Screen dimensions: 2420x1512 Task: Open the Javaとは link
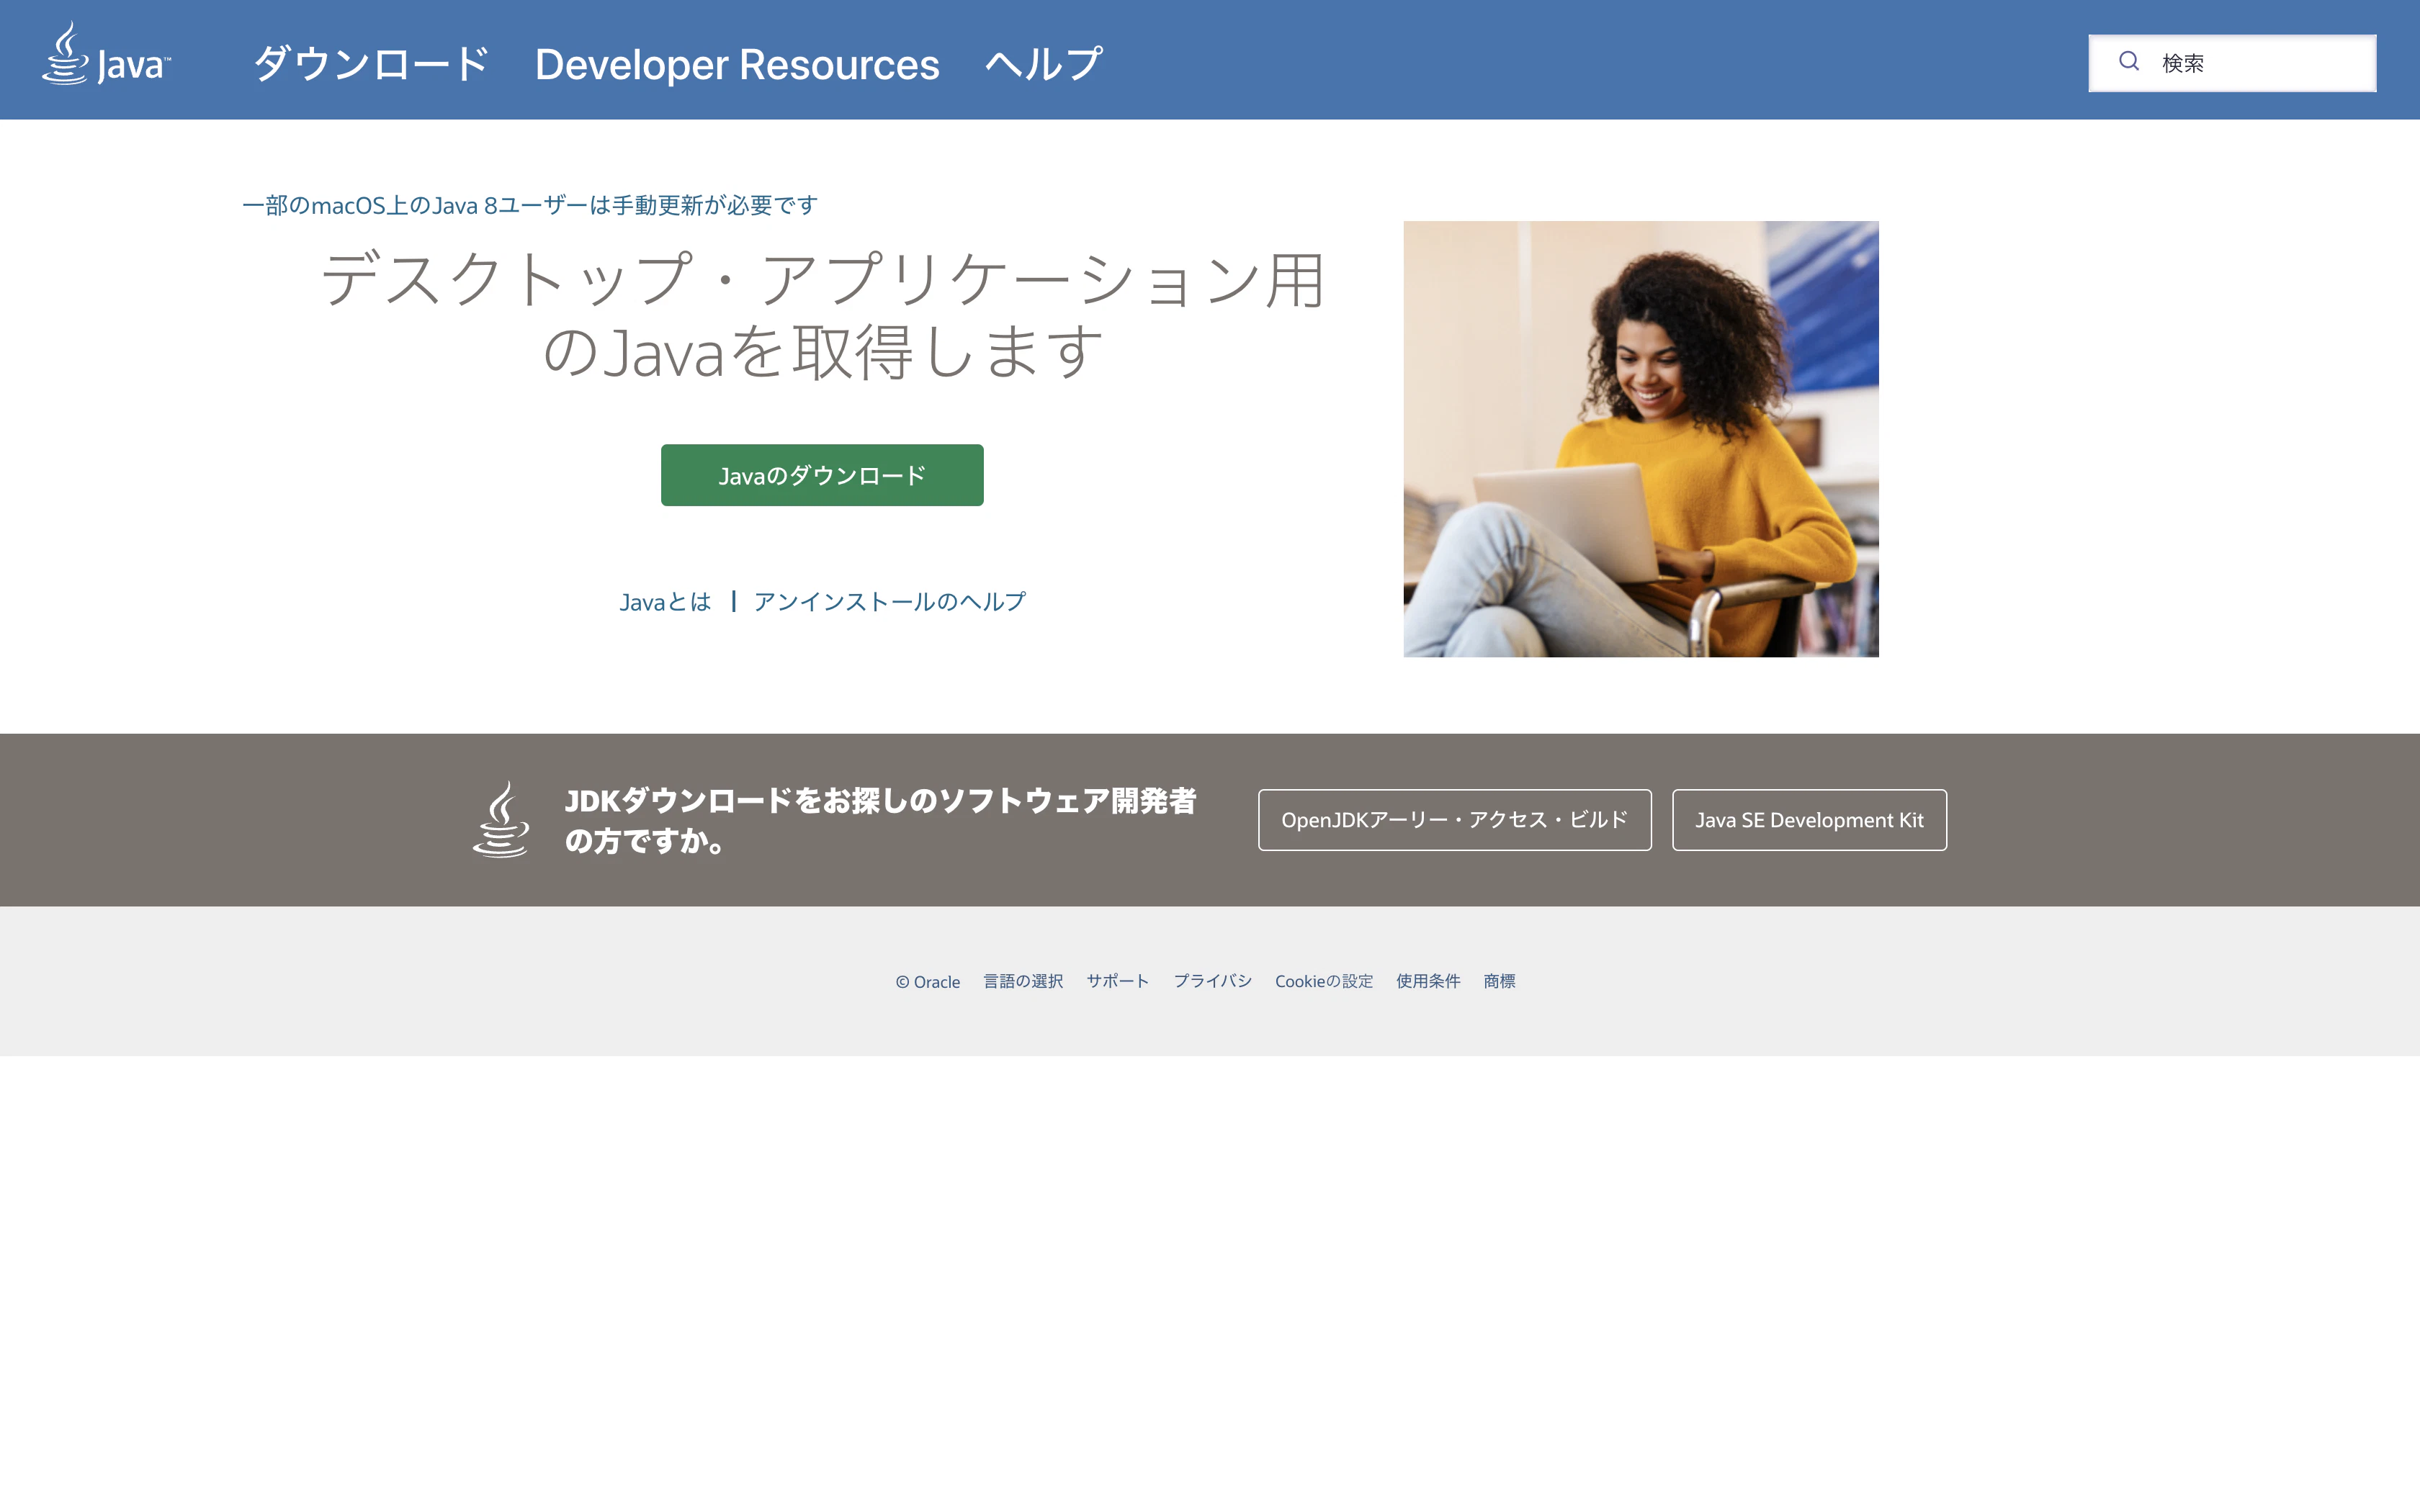pyautogui.click(x=665, y=601)
